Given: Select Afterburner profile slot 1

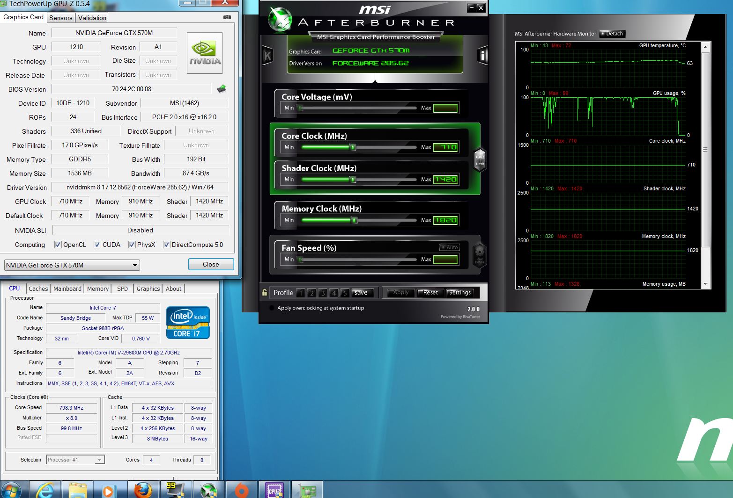Looking at the screenshot, I should [x=301, y=293].
